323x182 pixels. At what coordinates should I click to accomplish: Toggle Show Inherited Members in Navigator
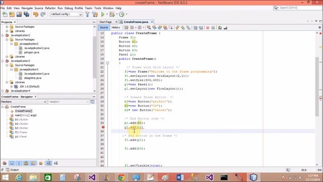click(5, 163)
